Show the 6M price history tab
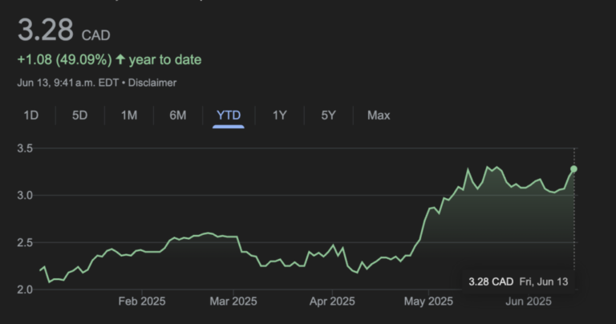Image resolution: width=616 pixels, height=324 pixels. [178, 115]
